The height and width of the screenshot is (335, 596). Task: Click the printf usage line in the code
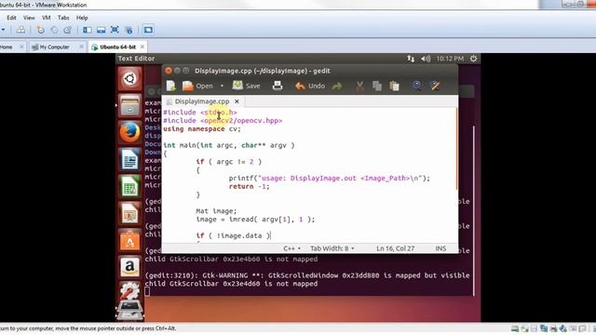pos(329,178)
